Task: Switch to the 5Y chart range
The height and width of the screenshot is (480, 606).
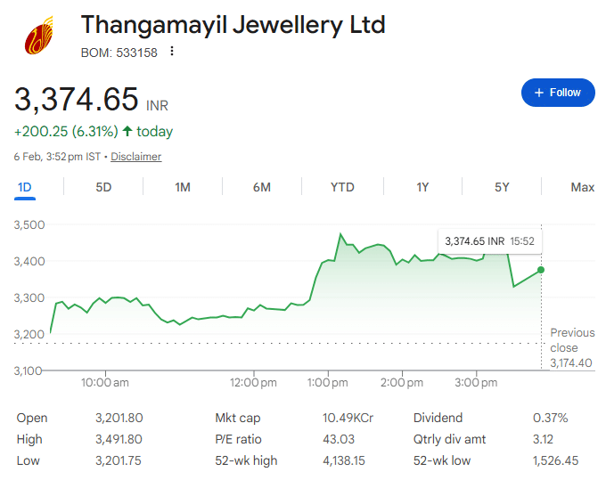Action: coord(502,187)
